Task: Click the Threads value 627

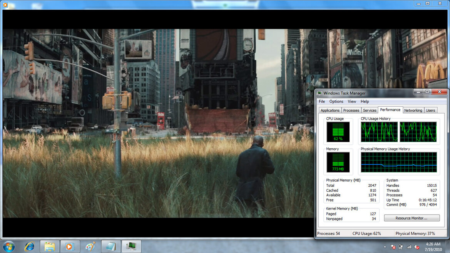Action: coord(433,190)
